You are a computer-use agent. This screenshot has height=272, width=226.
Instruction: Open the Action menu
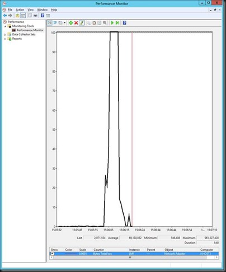coord(20,9)
